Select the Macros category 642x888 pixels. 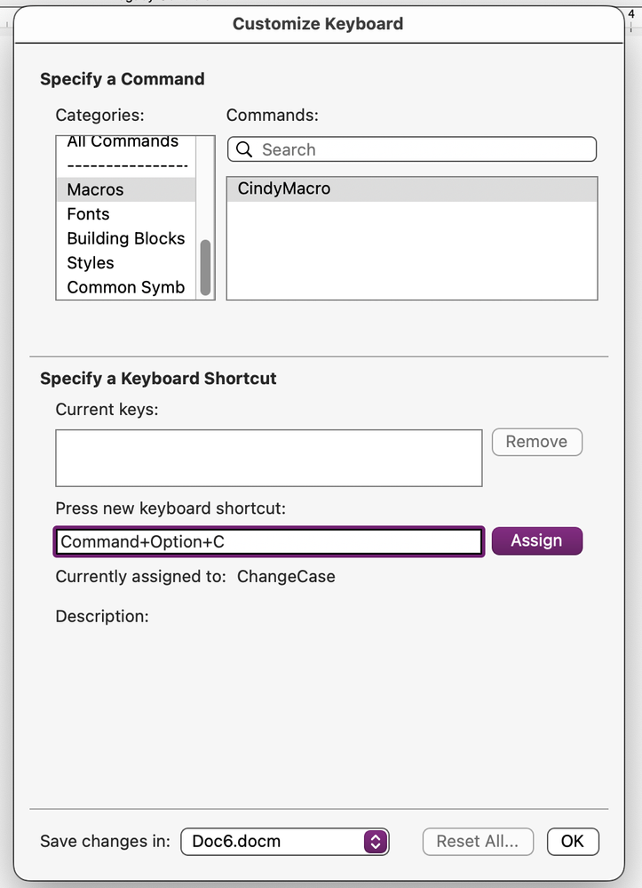coord(96,189)
